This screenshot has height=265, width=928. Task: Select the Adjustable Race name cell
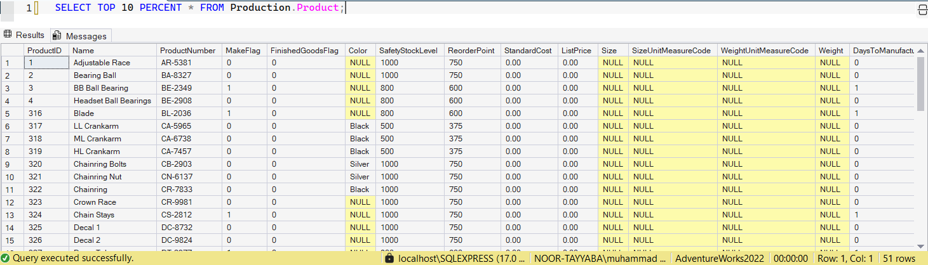pos(112,63)
